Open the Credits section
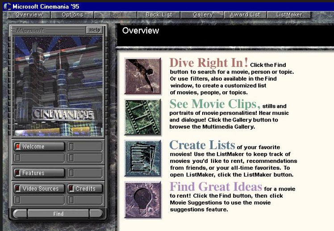The height and width of the screenshot is (231, 334). [85, 189]
